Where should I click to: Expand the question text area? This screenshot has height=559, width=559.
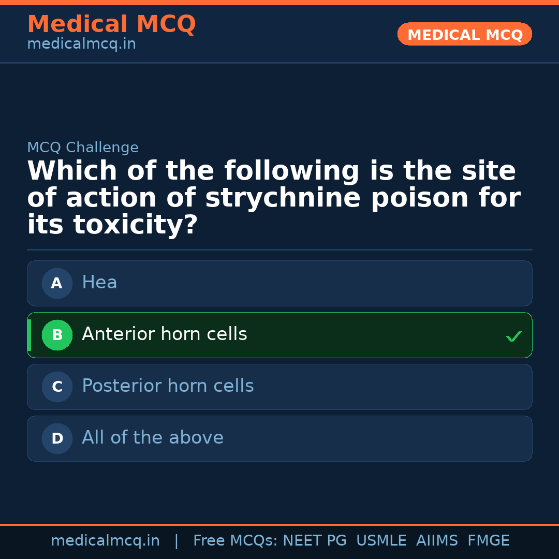point(274,197)
